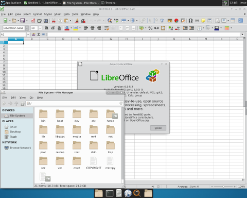Click the Open document folder icon
The image size is (247, 198).
pos(14,21)
